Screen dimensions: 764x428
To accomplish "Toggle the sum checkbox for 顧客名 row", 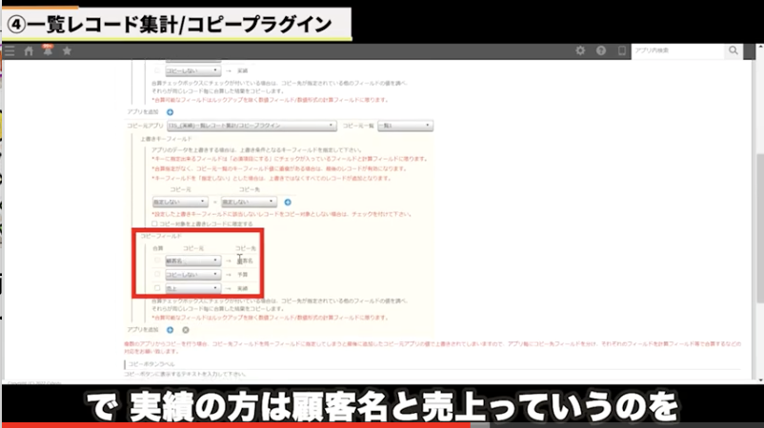I will tap(158, 260).
